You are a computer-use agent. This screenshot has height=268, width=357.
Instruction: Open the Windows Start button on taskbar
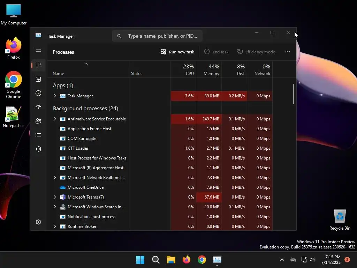tap(140, 260)
